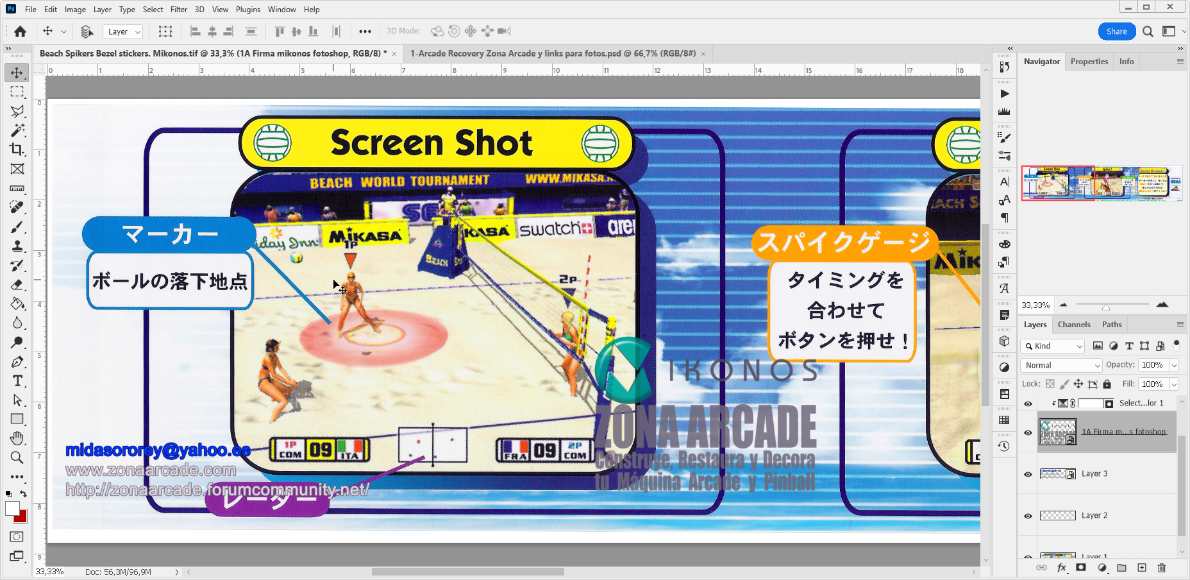Hide the 1A Firma mikonos fotoshop layer
This screenshot has width=1190, height=580.
pyautogui.click(x=1028, y=432)
